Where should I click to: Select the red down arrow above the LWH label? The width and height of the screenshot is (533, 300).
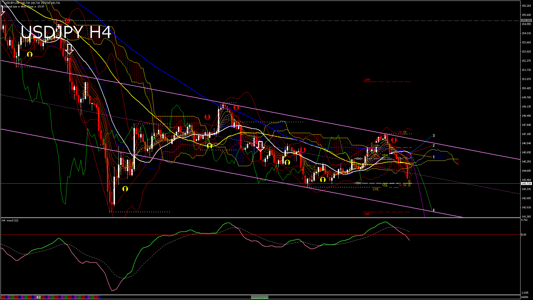point(394,140)
